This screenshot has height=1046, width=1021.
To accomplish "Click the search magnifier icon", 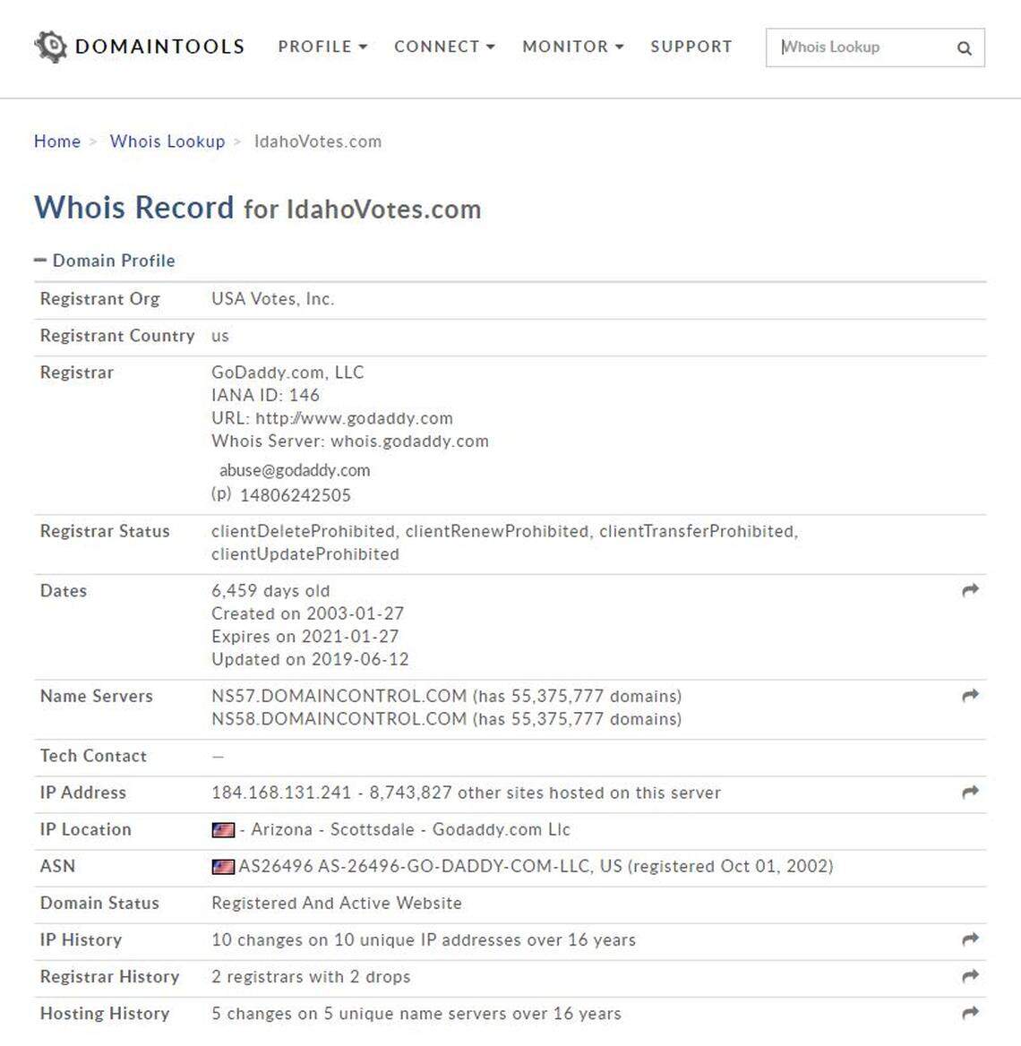I will (x=964, y=47).
